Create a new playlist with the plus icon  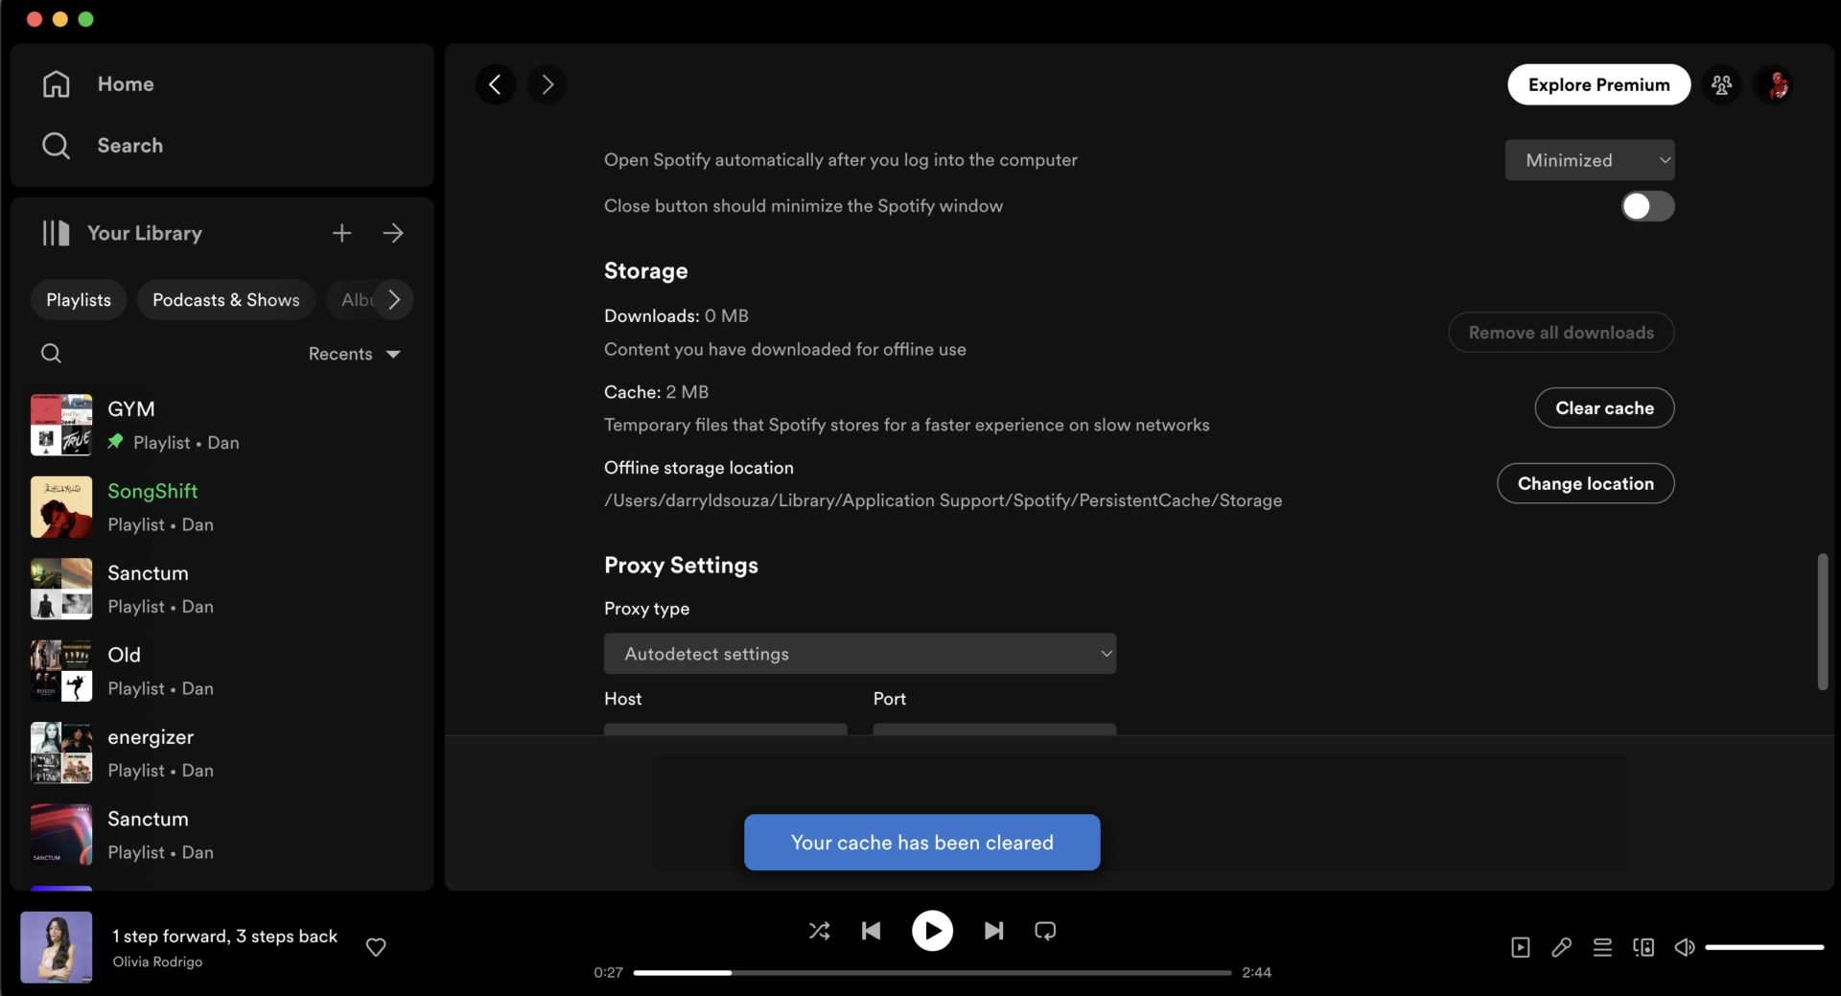point(341,233)
